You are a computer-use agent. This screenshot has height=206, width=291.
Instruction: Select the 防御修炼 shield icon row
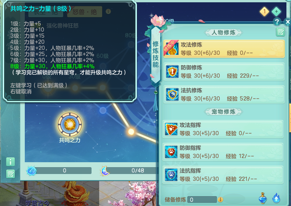(x=224, y=72)
